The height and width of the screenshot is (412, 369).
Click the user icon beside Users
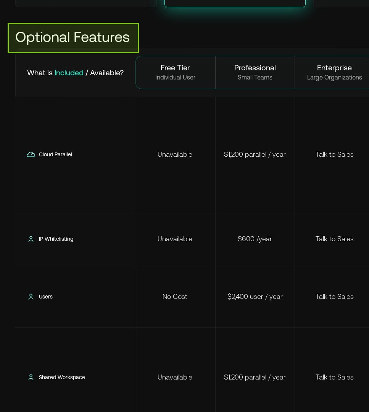pyautogui.click(x=31, y=297)
